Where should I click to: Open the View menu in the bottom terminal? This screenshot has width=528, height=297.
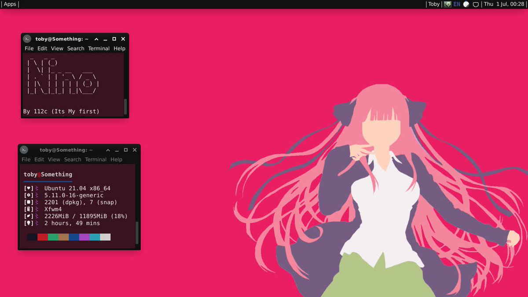tap(54, 159)
